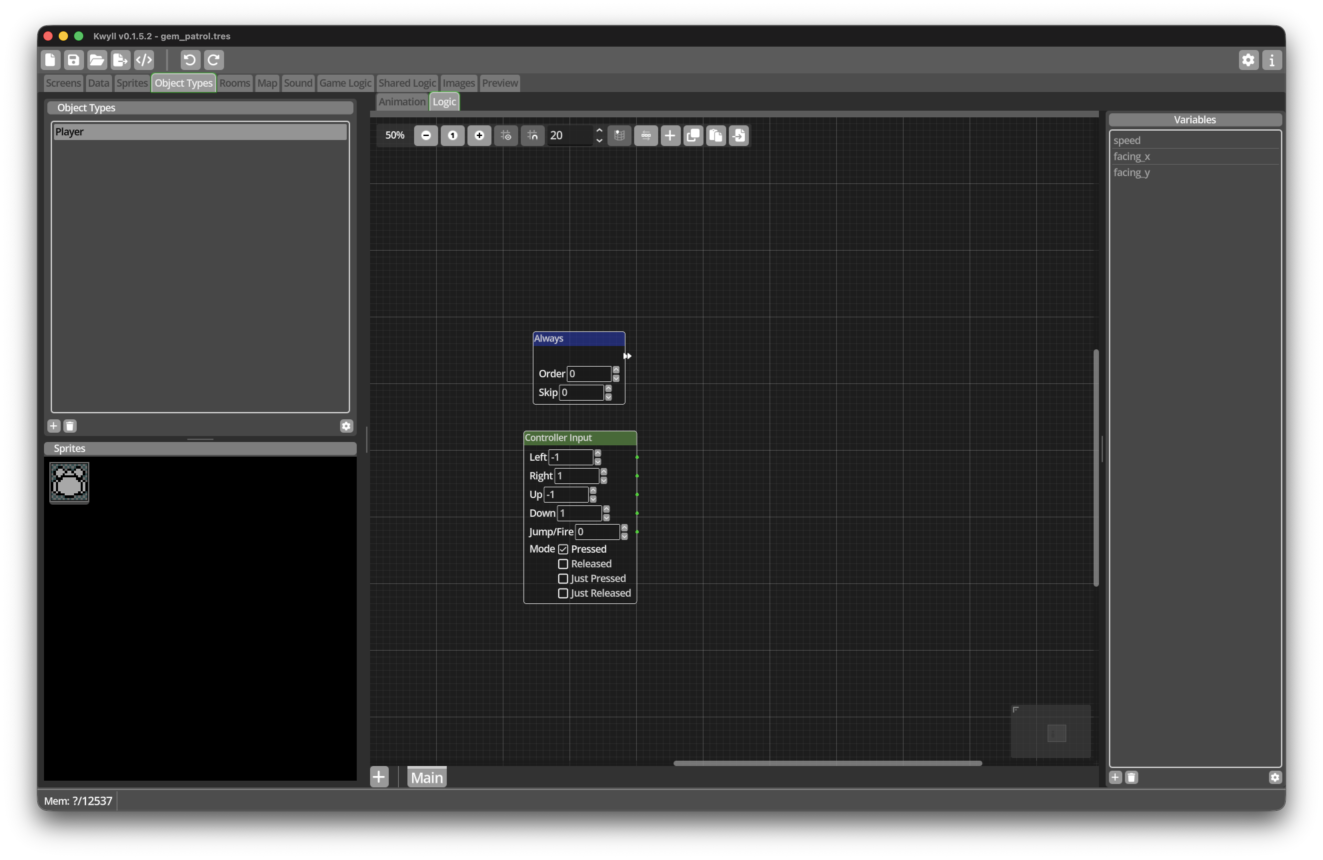Increase the grid snap distance value

599,131
